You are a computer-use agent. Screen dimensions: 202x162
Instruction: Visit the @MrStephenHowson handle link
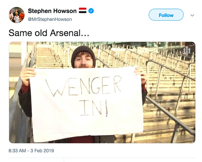click(50, 19)
